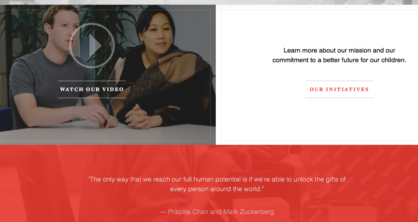The image size is (418, 222).
Task: Click the Priscilla Chan and Mark Zuckerberg attribution
Action: pyautogui.click(x=217, y=212)
